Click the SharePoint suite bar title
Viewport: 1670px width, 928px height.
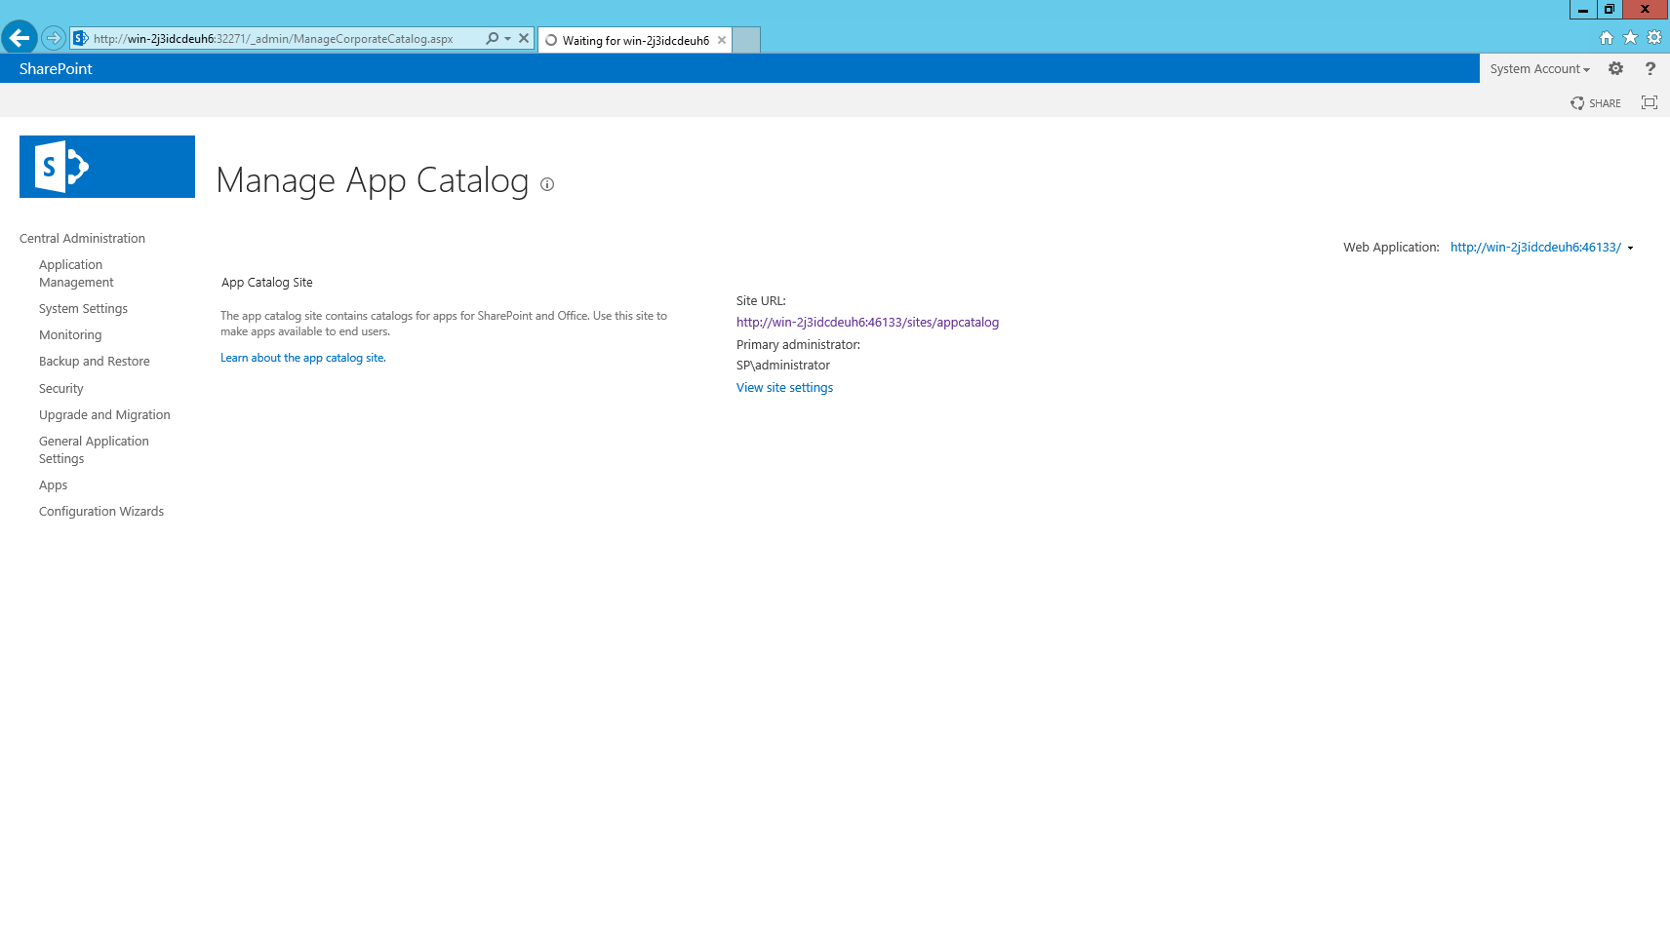(x=56, y=69)
